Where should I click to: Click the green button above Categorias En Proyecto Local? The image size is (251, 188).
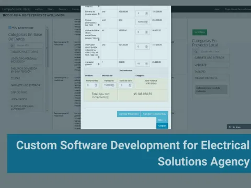coord(200,32)
